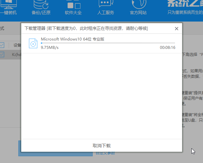The width and height of the screenshot is (203, 163).
Task: Go to 官方网站 text label
Action: click(138, 13)
